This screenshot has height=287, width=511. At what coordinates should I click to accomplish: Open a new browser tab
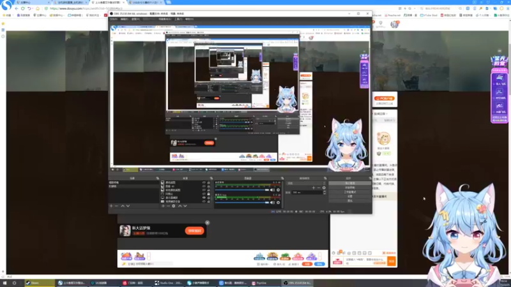169,3
